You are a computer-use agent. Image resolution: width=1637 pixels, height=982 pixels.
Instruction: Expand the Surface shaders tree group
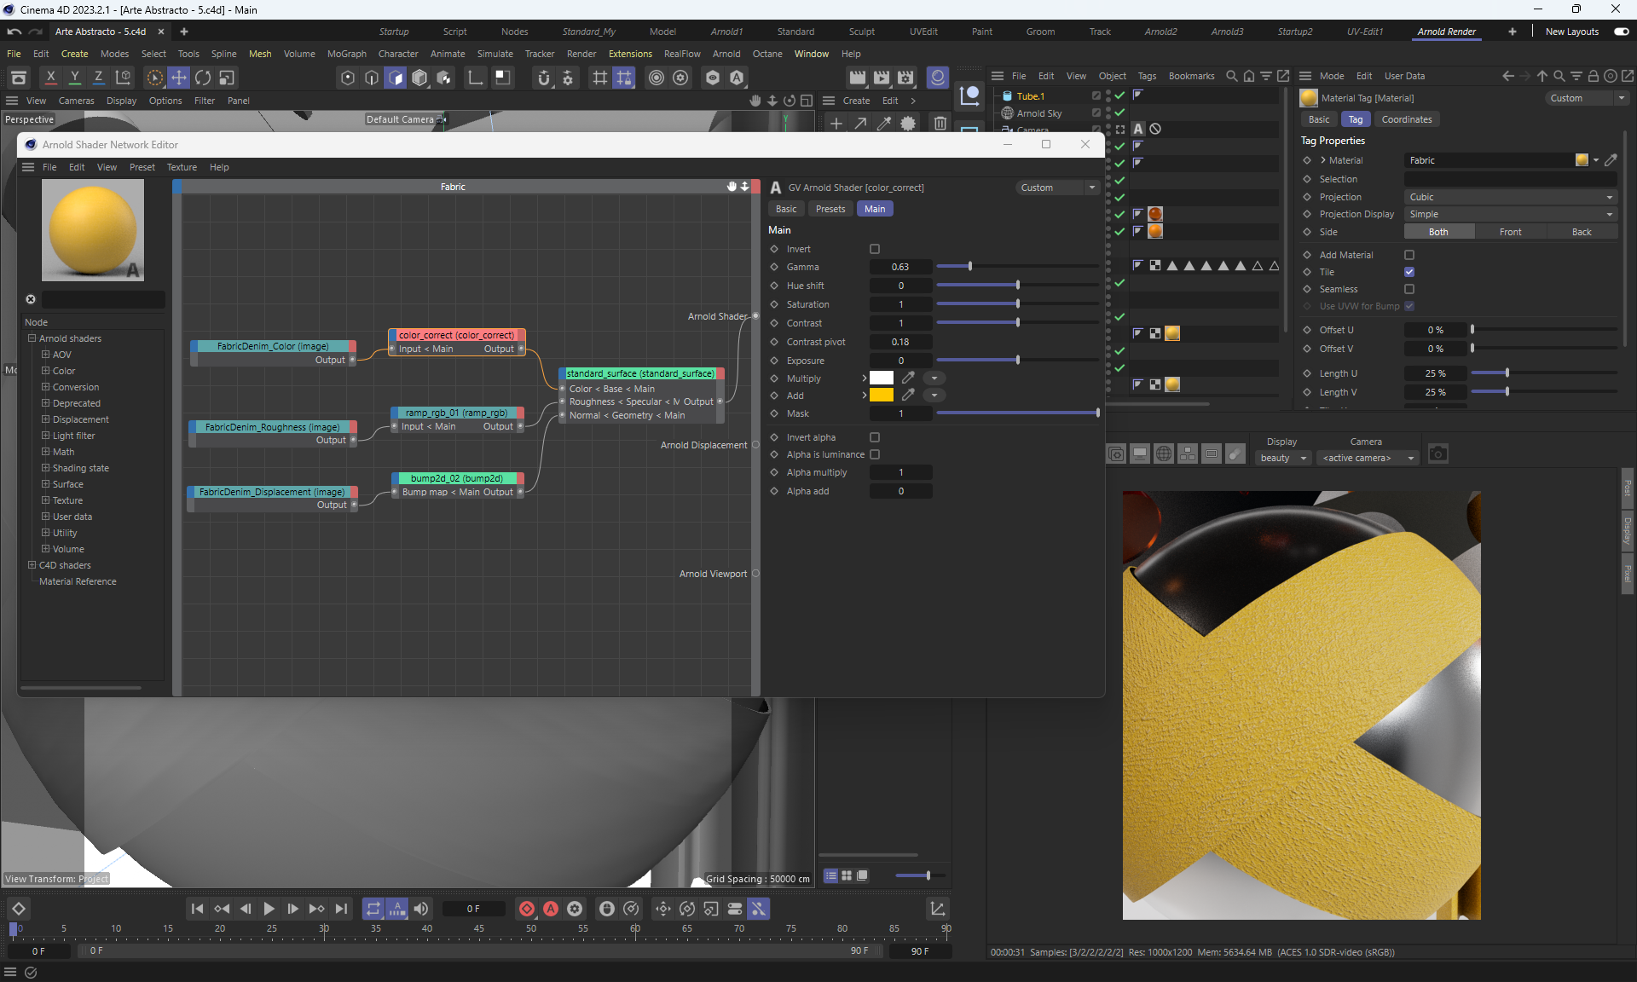click(x=46, y=484)
